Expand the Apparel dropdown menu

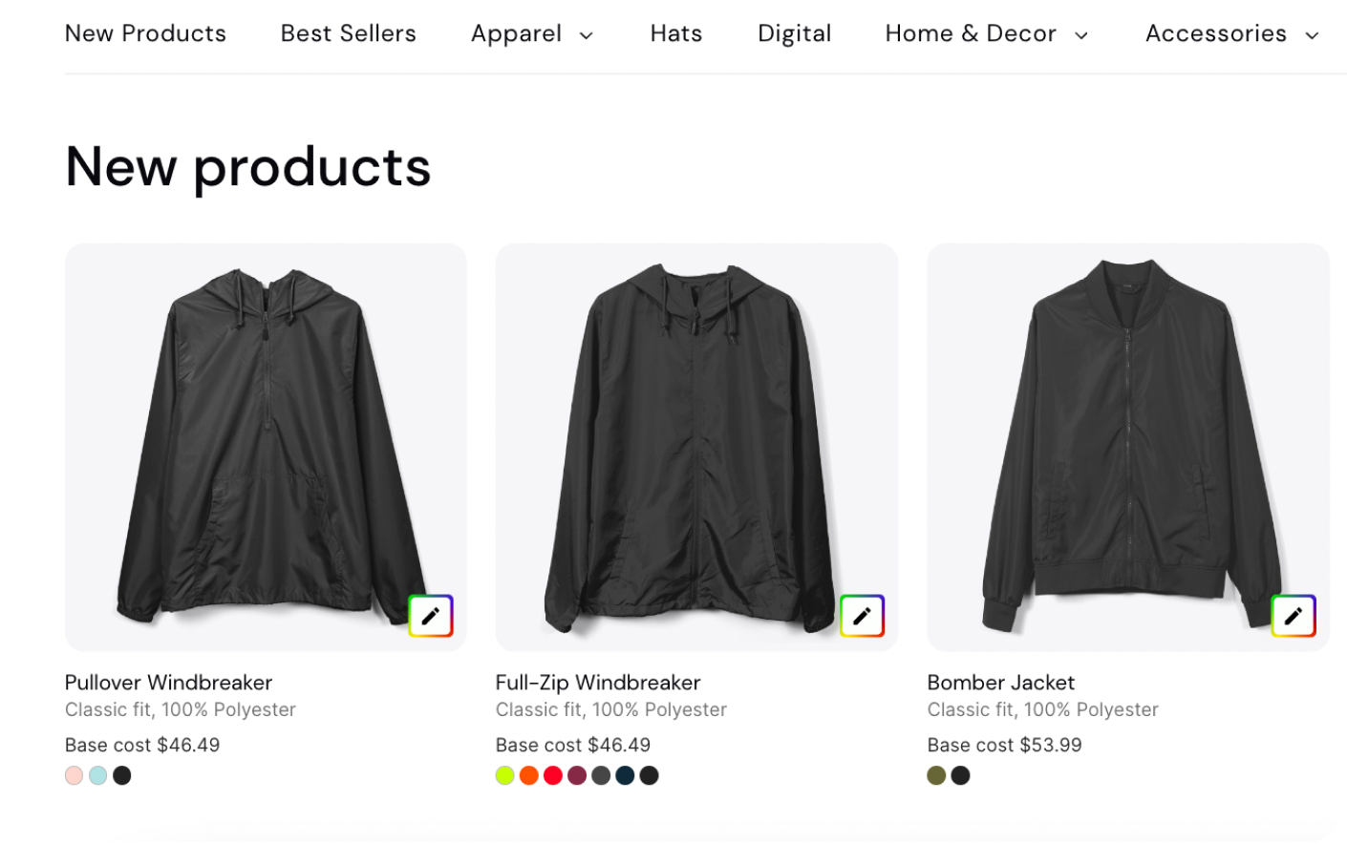532,33
